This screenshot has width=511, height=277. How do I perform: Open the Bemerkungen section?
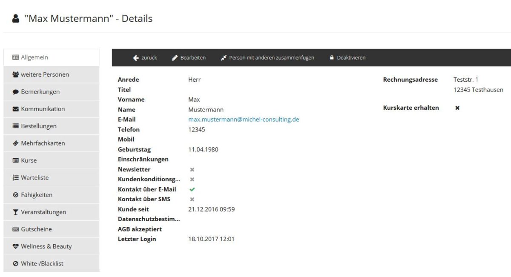pyautogui.click(x=52, y=92)
